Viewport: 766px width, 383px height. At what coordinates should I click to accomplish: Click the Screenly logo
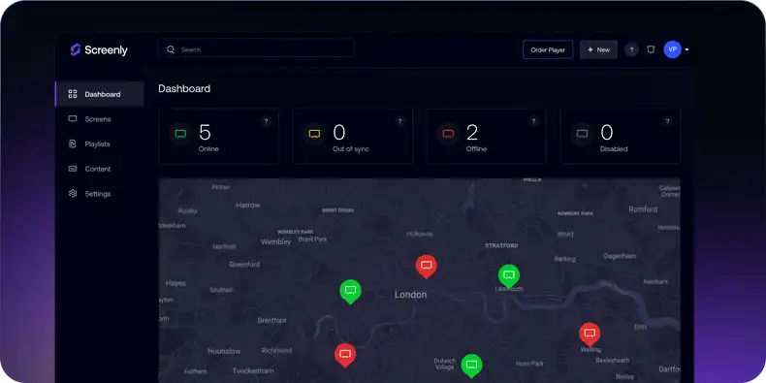coord(99,49)
